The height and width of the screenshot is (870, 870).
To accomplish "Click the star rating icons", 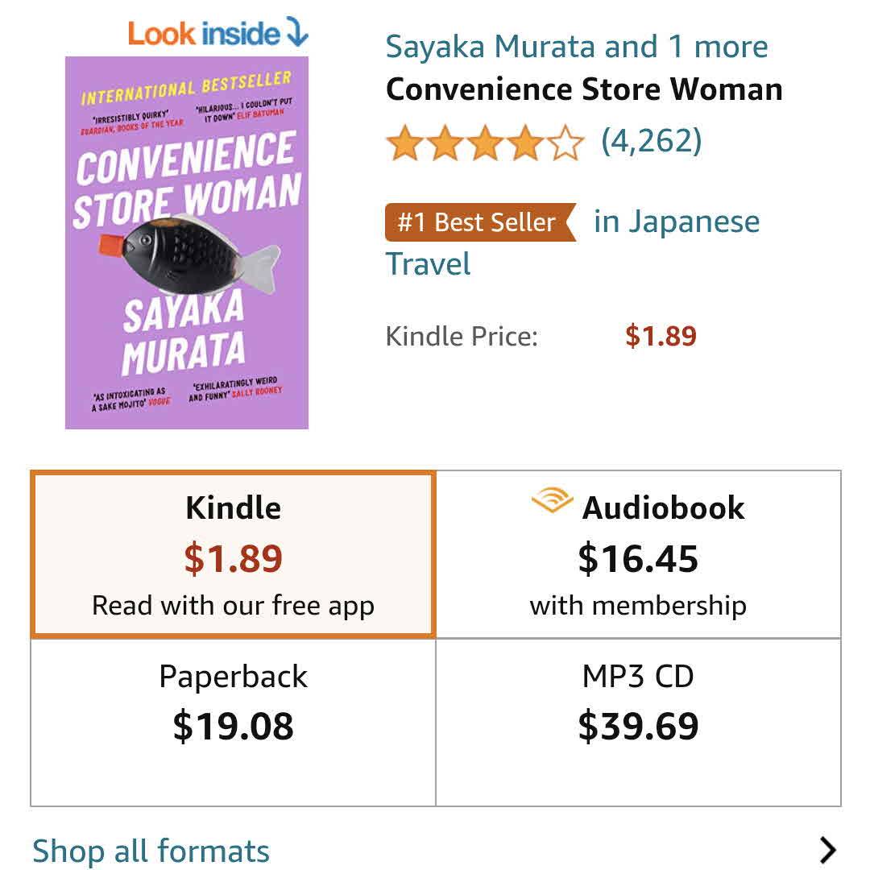I will (484, 144).
